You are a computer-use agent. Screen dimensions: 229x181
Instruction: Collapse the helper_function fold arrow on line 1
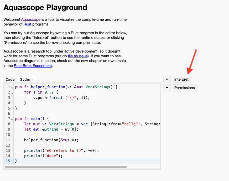(12, 87)
